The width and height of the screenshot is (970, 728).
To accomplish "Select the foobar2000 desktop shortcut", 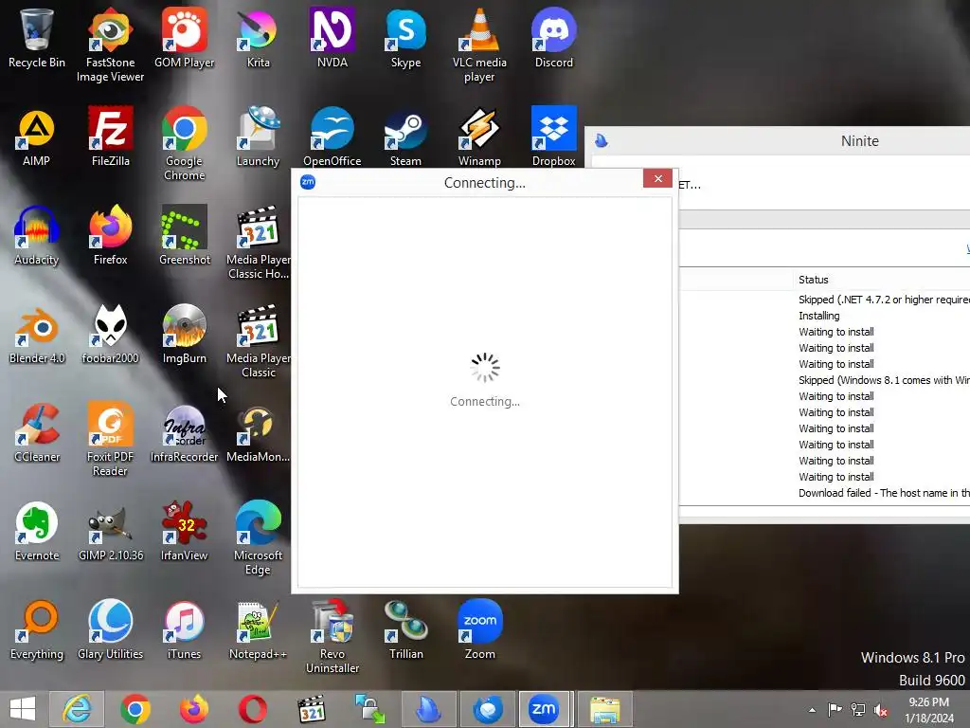I will 110,334.
